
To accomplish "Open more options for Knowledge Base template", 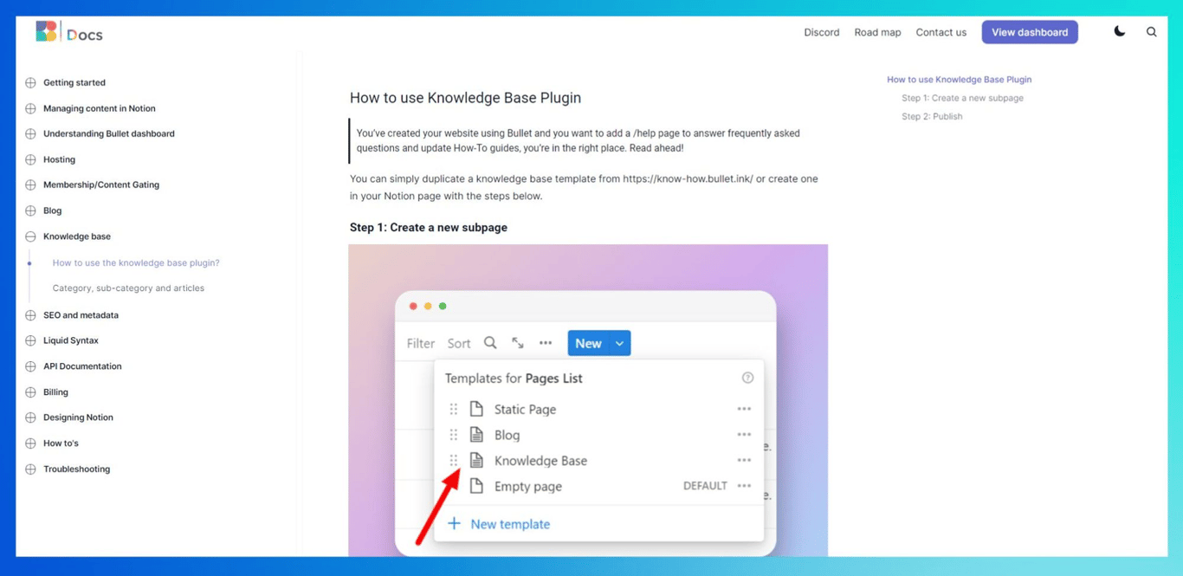I will [744, 460].
